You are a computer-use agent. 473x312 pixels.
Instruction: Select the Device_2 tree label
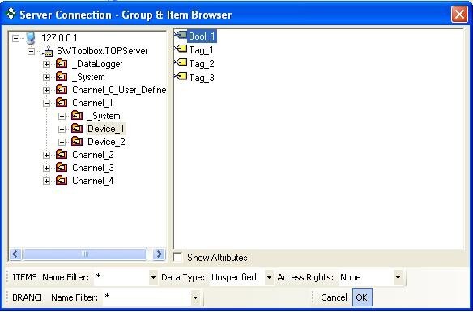(x=106, y=142)
